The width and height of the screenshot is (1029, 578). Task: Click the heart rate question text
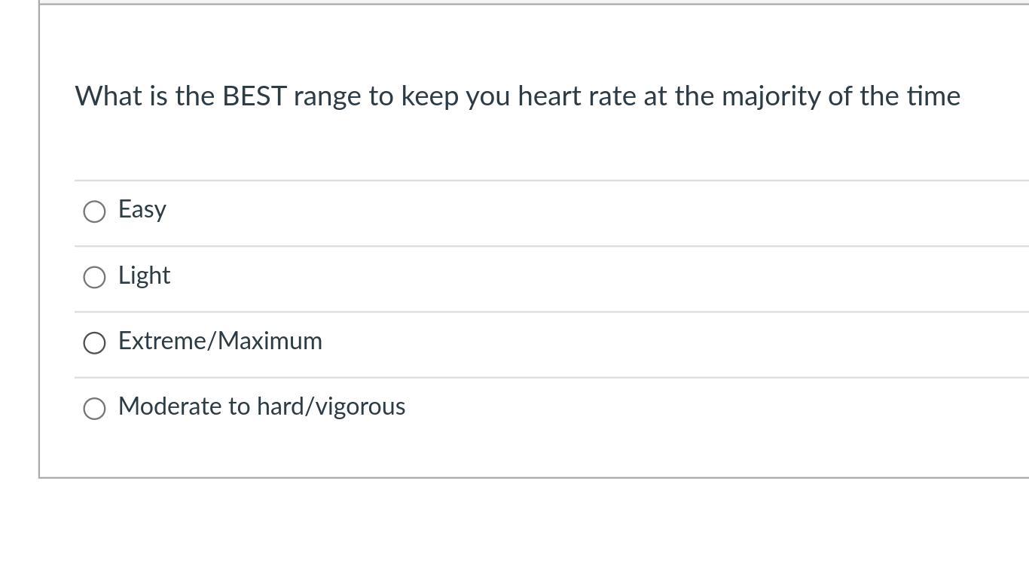[518, 96]
